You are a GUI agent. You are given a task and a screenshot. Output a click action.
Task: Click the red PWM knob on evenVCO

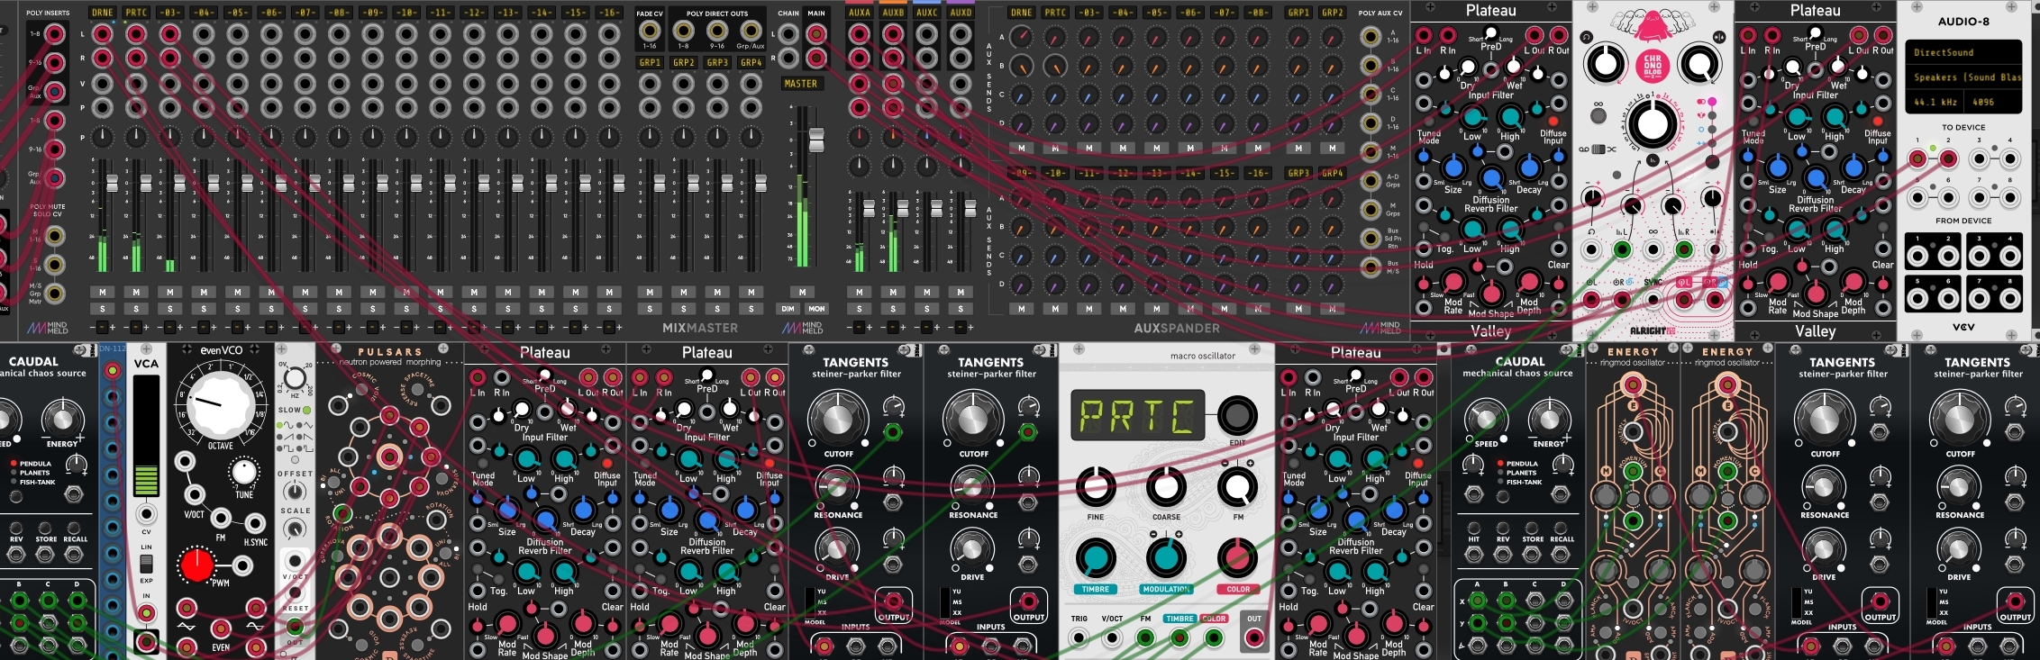click(x=196, y=565)
